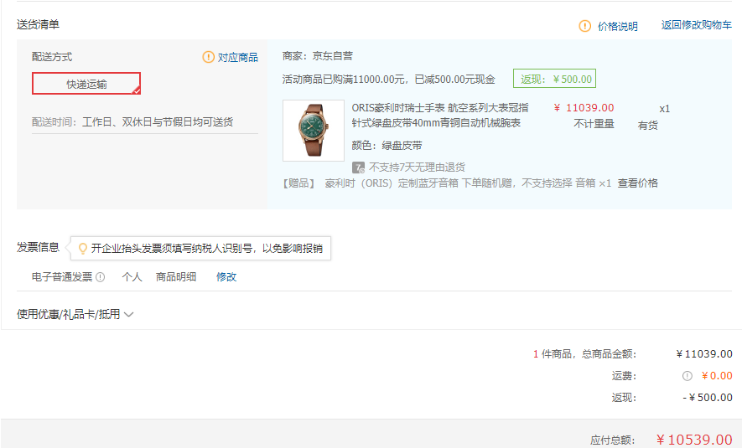Click the info icon beside 电子普通发票
The width and height of the screenshot is (742, 448).
click(x=101, y=277)
